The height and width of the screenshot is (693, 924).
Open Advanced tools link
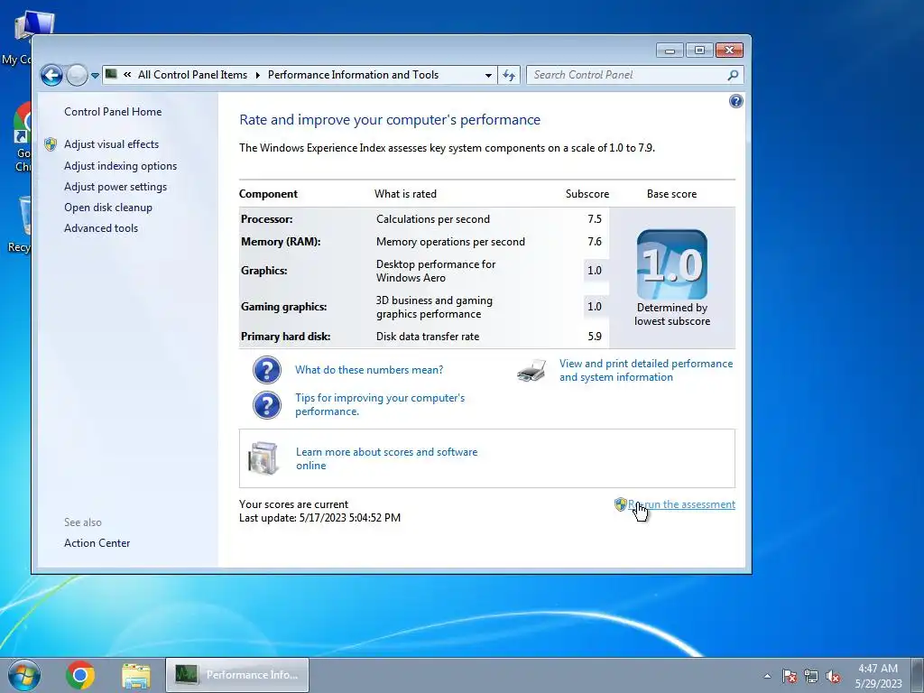101,228
